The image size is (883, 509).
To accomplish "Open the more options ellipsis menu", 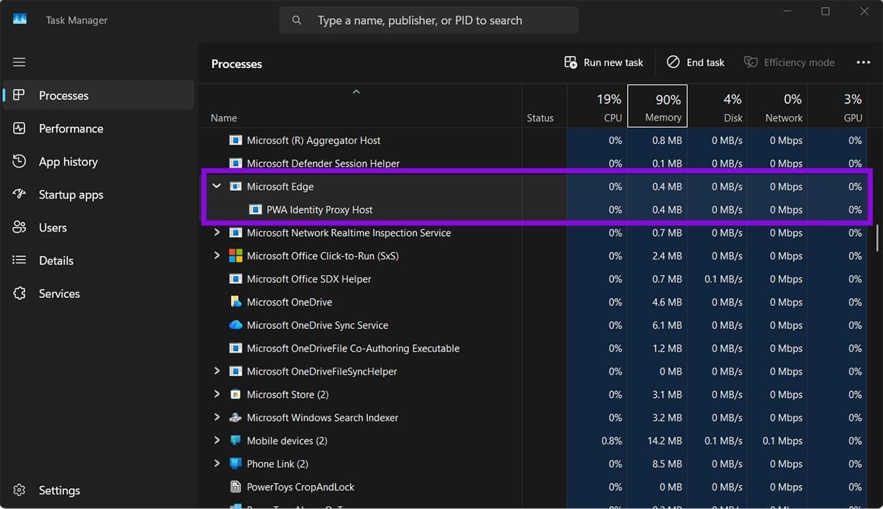I will (863, 62).
